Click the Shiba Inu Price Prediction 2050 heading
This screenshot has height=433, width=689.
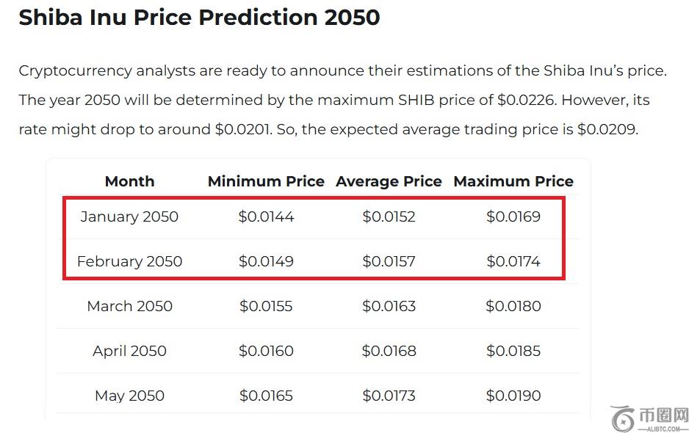pyautogui.click(x=199, y=17)
